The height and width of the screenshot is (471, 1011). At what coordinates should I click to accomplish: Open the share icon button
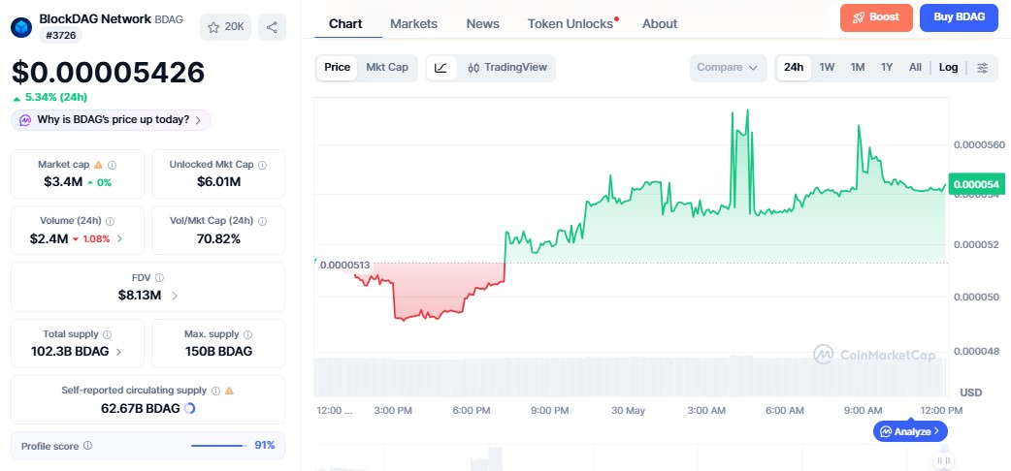point(272,27)
